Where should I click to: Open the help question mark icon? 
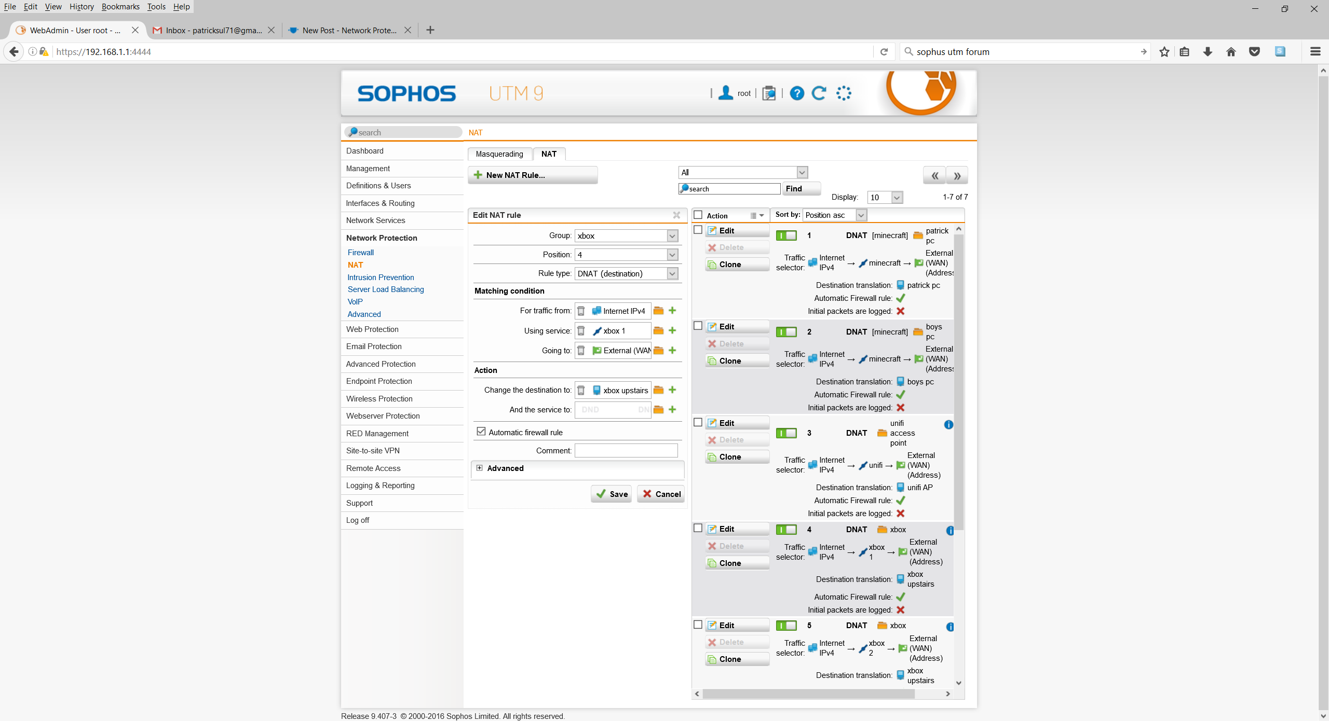click(797, 93)
